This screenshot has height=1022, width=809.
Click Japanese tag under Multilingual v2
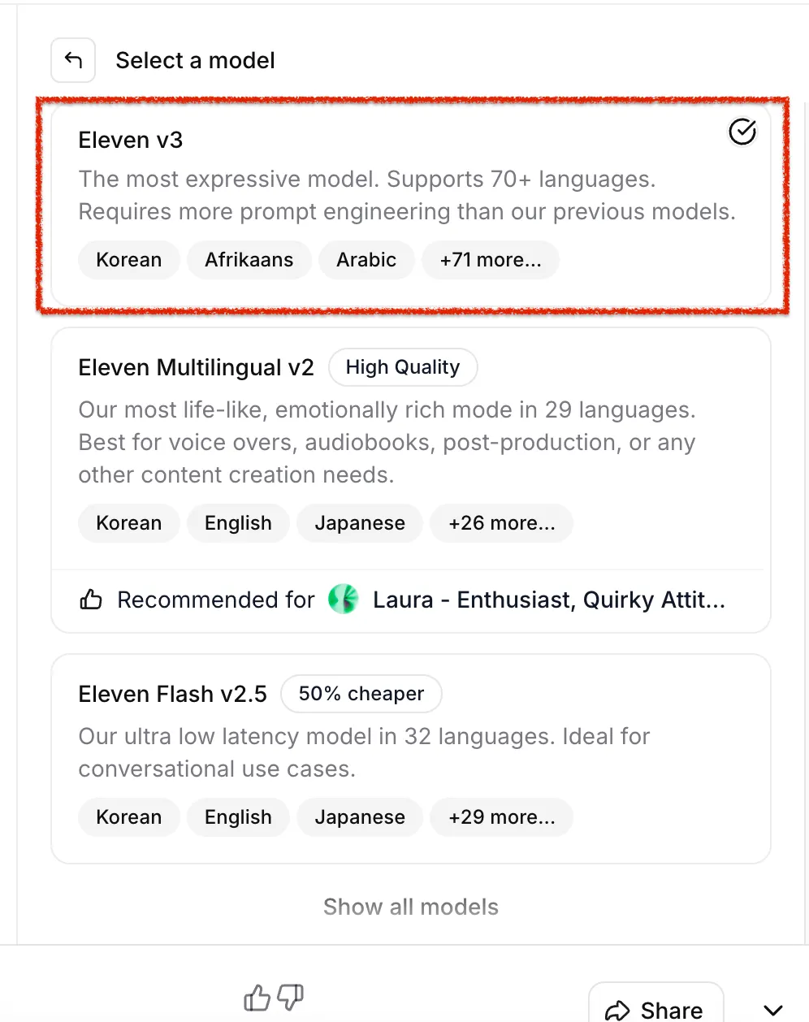(x=359, y=523)
